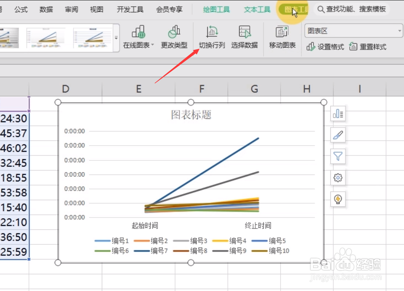Viewport: 404px width, 291px height.
Task: Click cell showing 46:02
Action: point(14,148)
